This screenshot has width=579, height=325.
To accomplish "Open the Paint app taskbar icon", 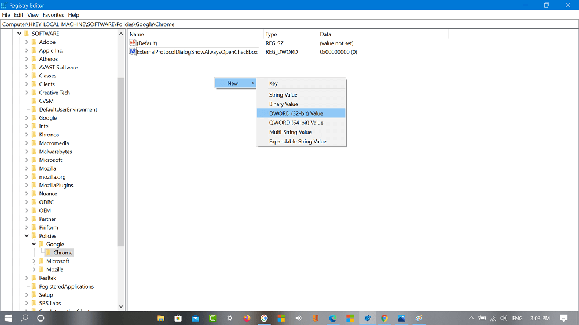I will (x=419, y=318).
